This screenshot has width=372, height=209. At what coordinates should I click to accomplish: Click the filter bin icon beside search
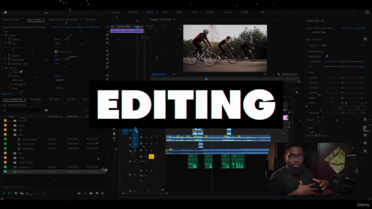point(46,110)
